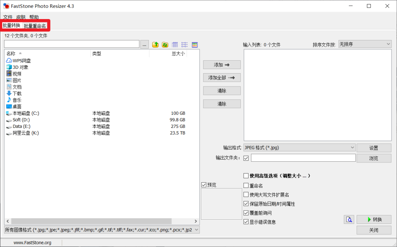Enable 使用高级选项 checkbox

point(246,176)
